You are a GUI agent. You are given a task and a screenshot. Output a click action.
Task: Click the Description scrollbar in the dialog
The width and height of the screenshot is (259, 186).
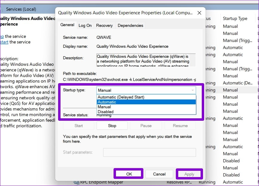(193, 60)
